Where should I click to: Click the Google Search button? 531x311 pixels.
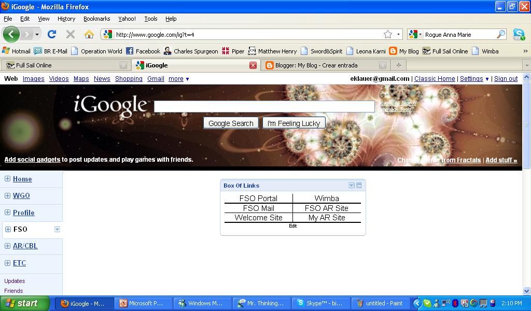click(231, 123)
